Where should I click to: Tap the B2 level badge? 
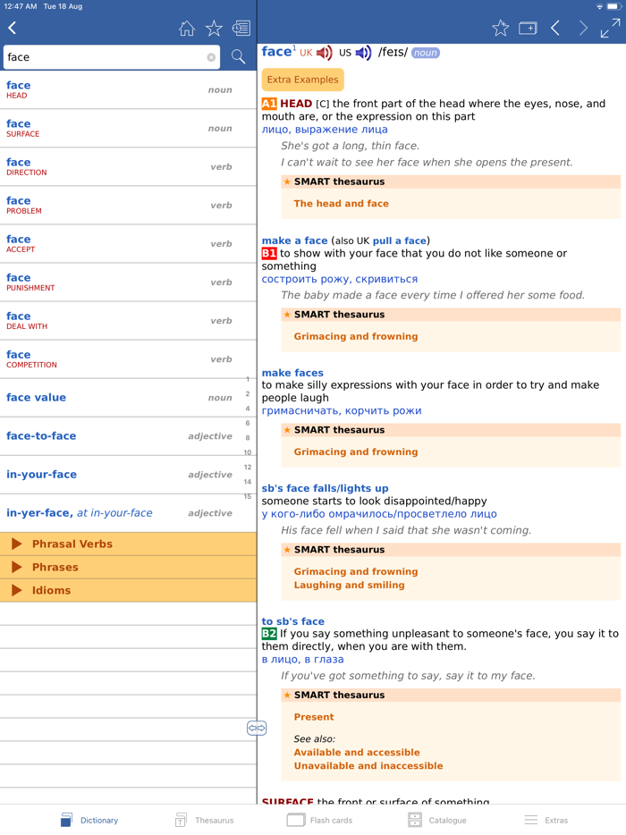[x=269, y=633]
